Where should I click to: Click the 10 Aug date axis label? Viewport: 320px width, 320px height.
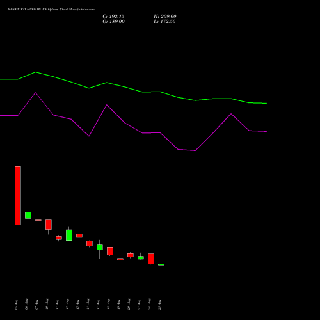click(47, 304)
